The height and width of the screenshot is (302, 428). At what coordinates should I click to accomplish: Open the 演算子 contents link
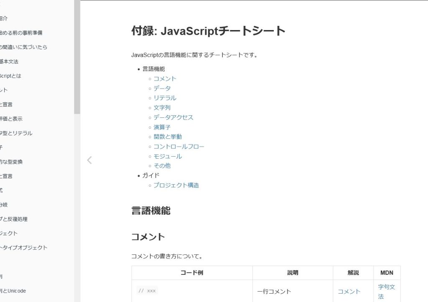[162, 127]
